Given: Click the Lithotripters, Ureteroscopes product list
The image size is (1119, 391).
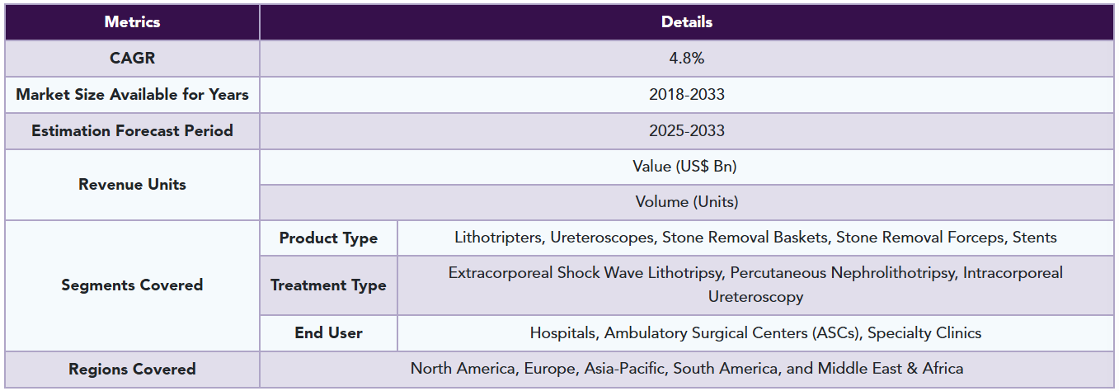Looking at the screenshot, I should coord(755,238).
